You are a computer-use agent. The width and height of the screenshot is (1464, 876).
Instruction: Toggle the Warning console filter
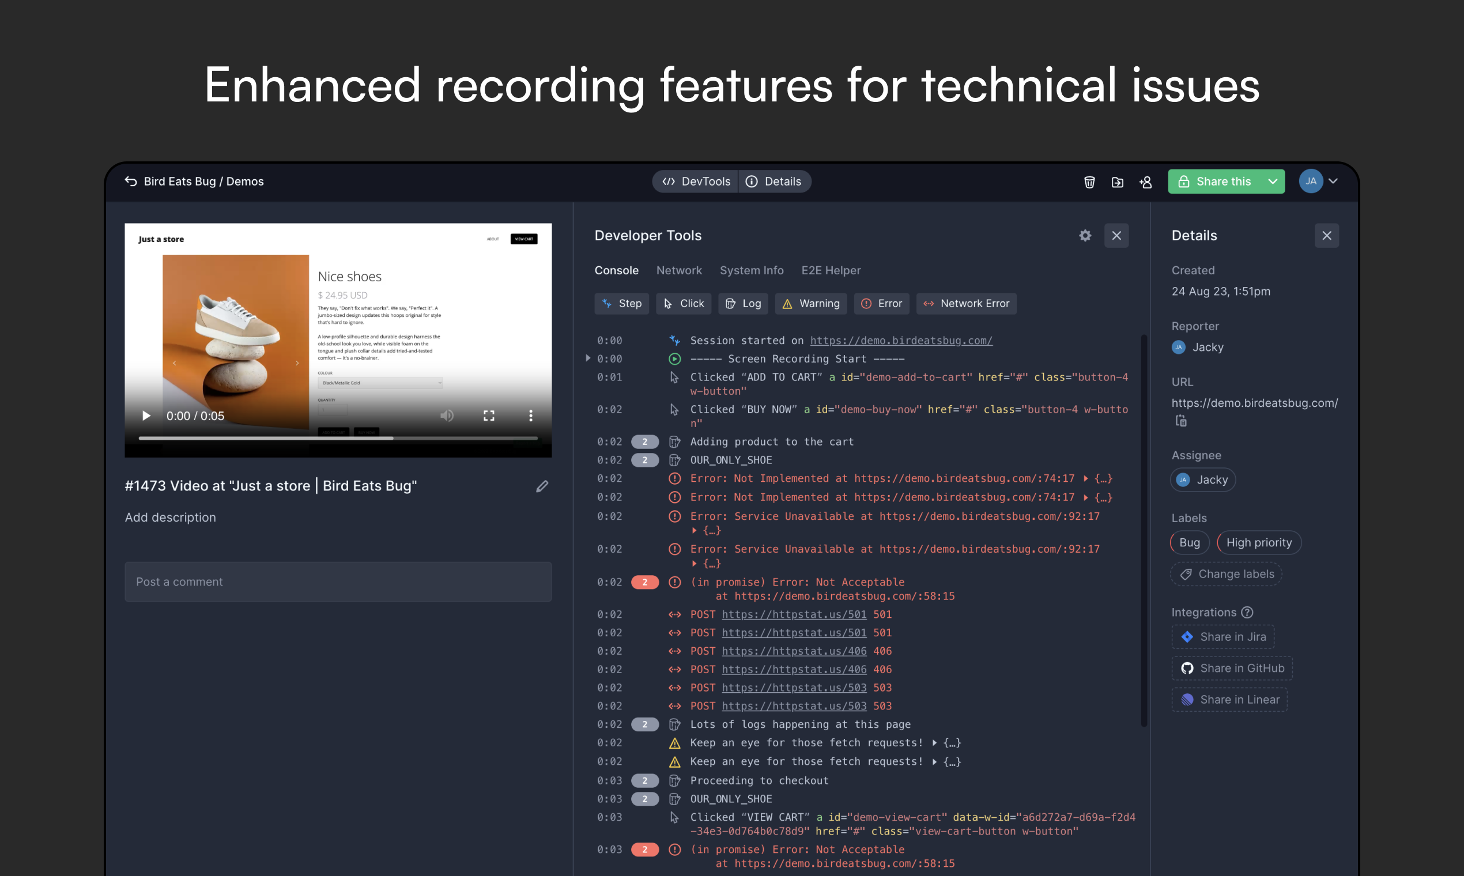pyautogui.click(x=810, y=303)
